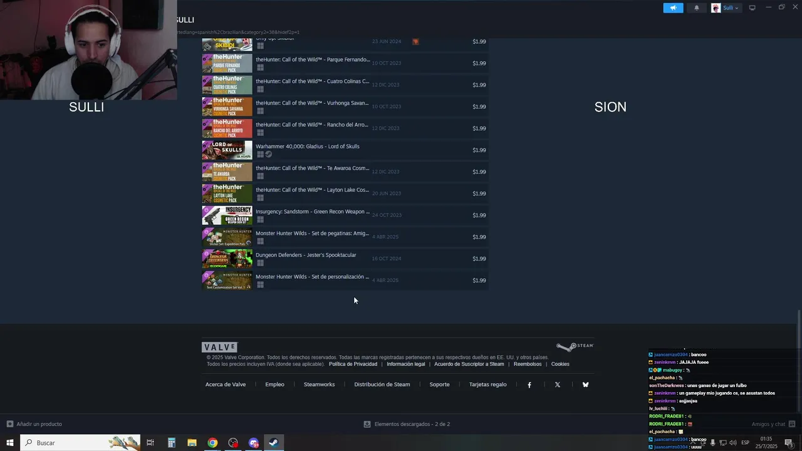802x451 pixels.
Task: Open Cookies link in footer
Action: pos(560,364)
